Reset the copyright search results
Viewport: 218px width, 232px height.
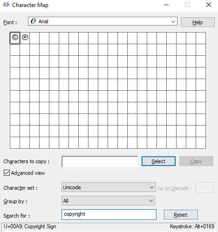pyautogui.click(x=181, y=215)
